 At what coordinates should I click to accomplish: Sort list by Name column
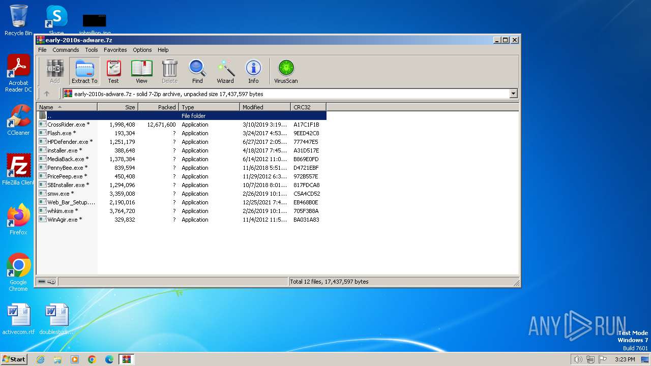pos(67,107)
